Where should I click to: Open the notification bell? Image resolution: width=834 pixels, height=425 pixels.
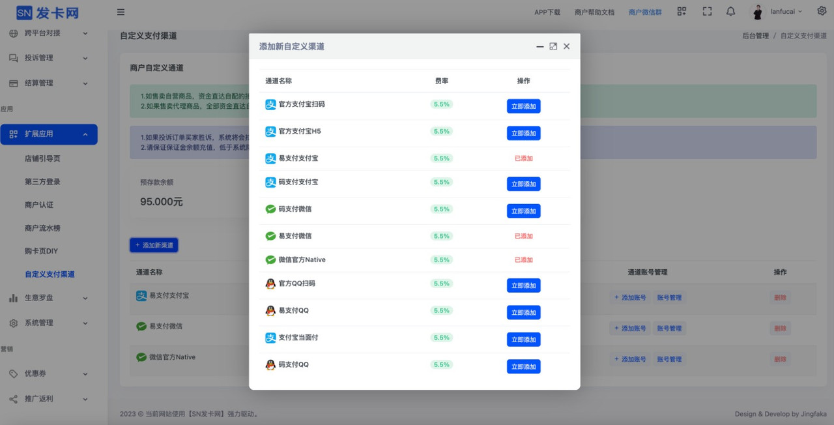[731, 11]
